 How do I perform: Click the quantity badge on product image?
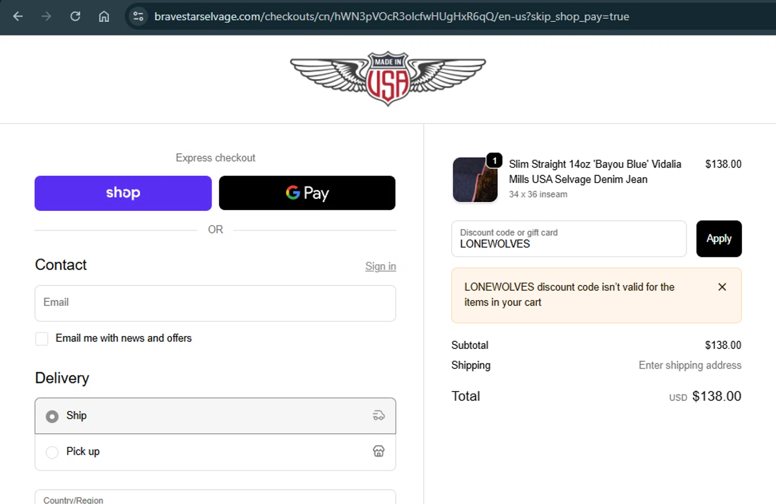pos(495,160)
